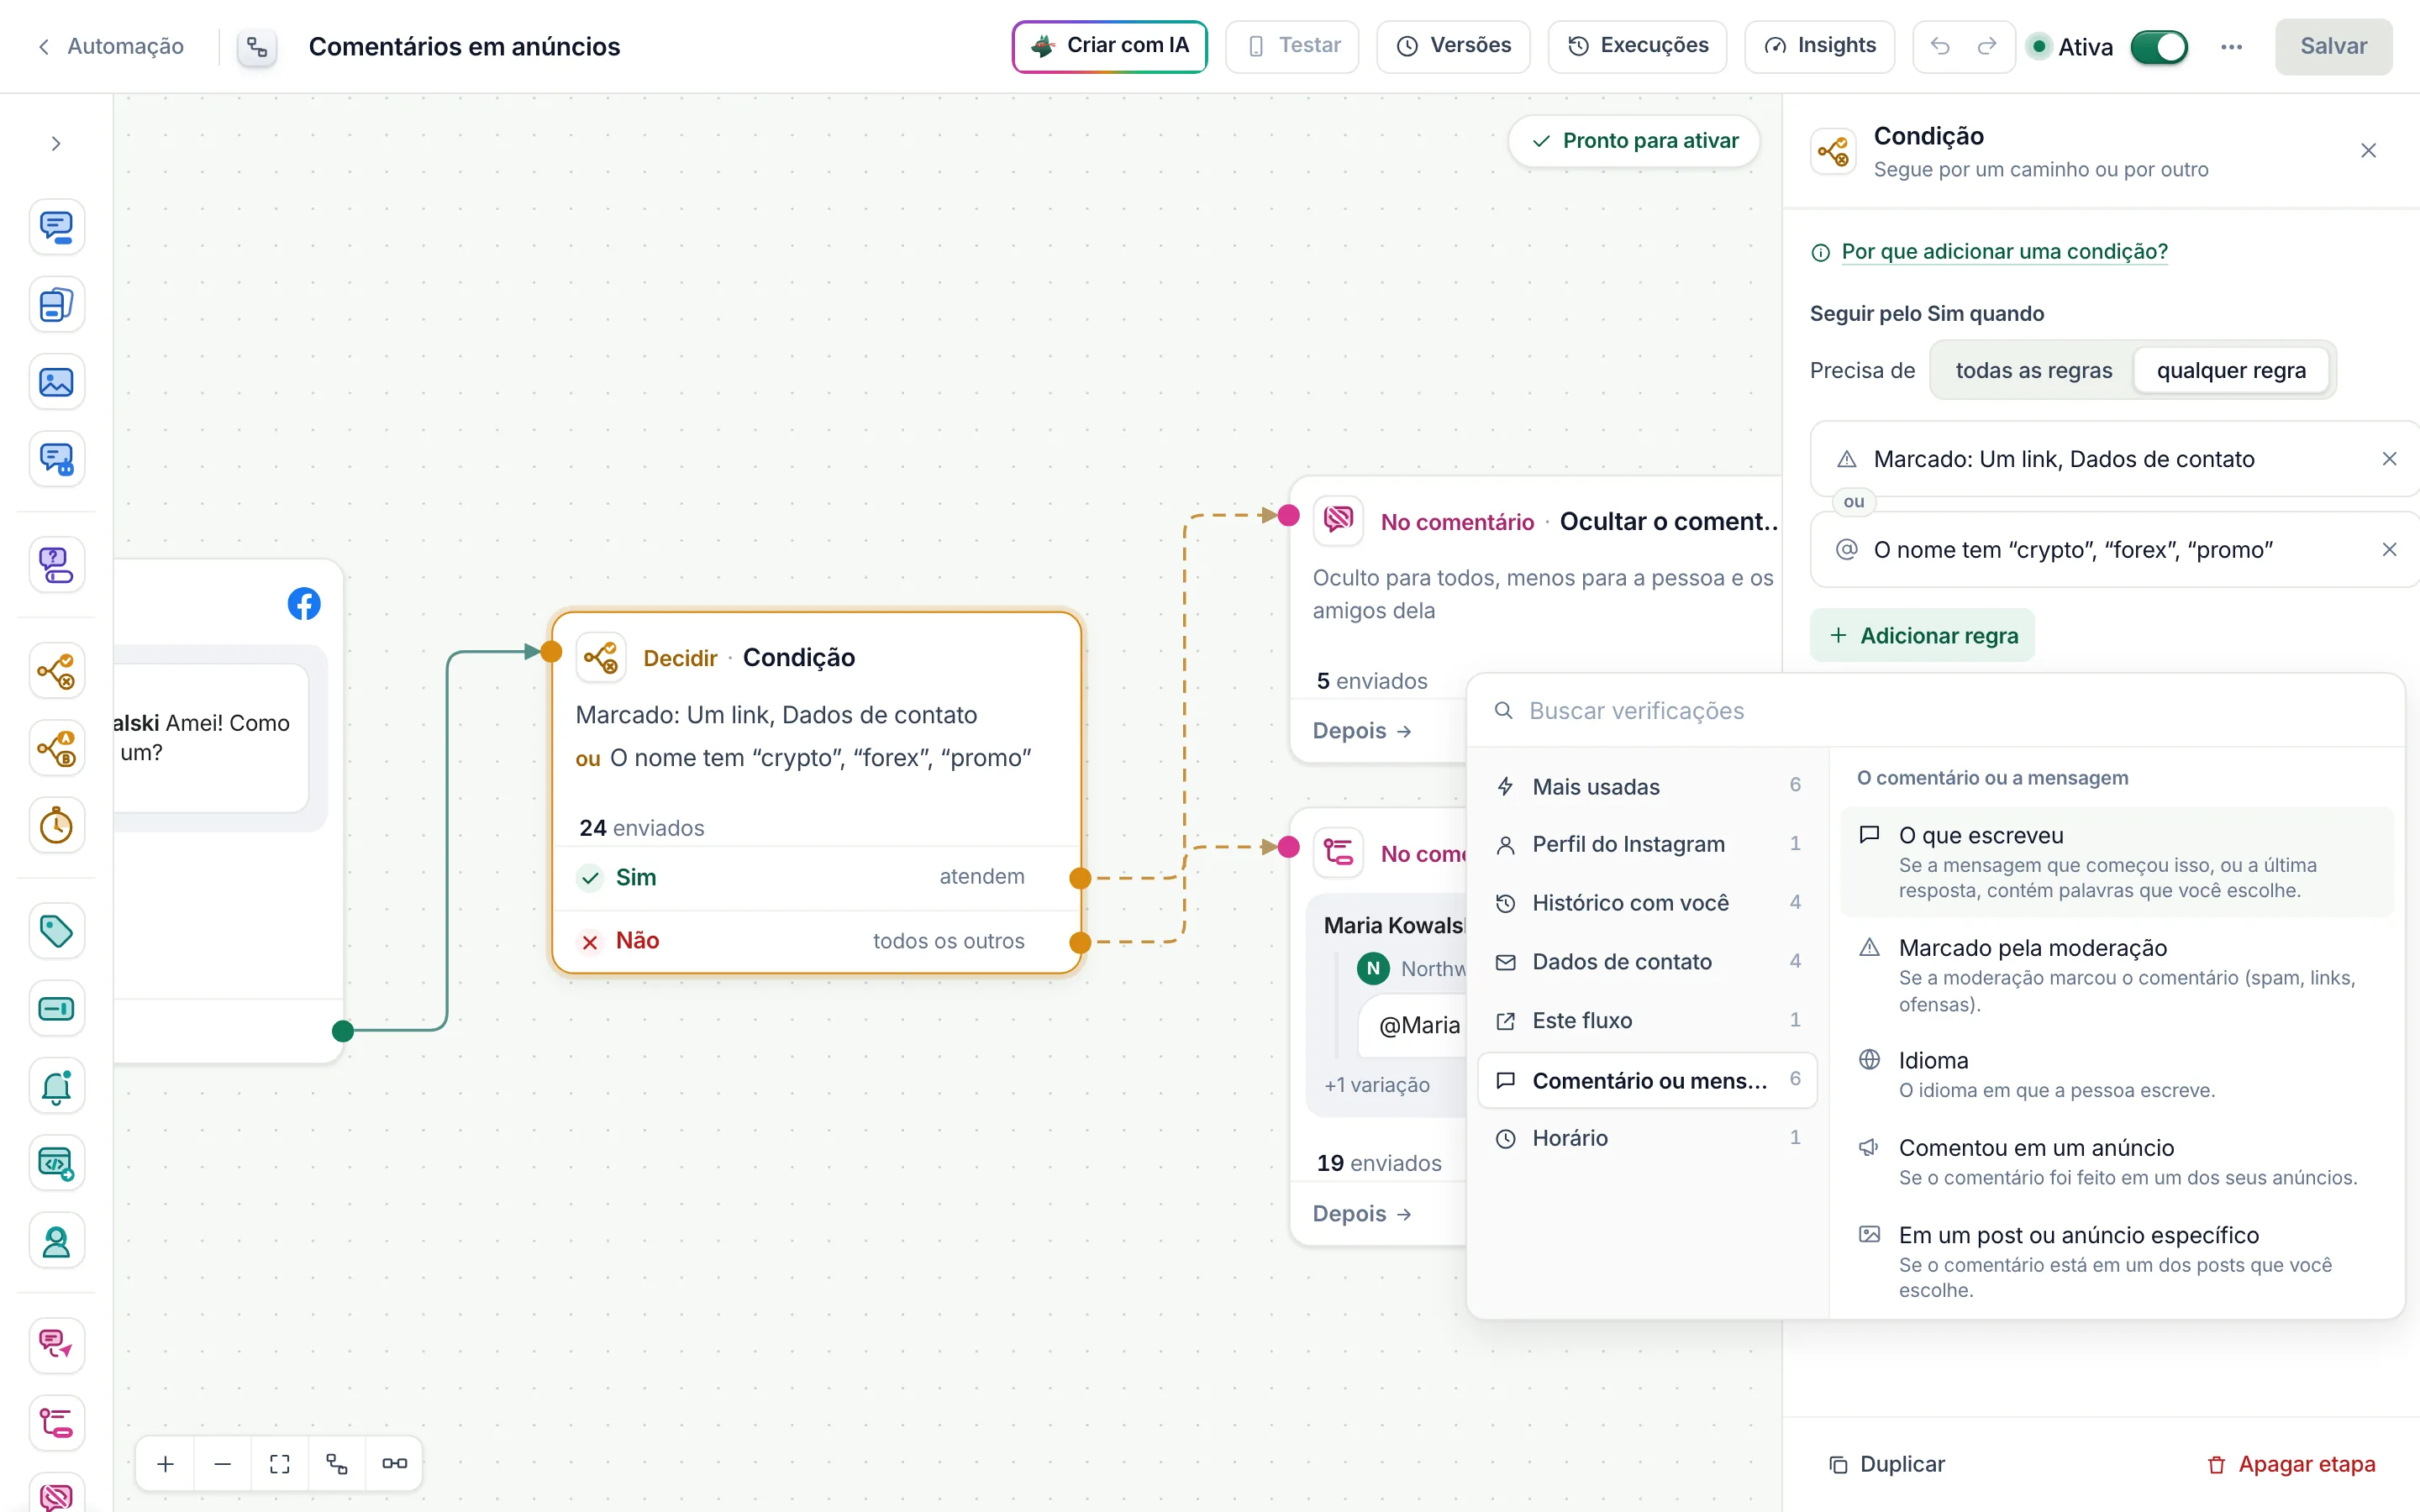The image size is (2420, 1512).
Task: Expand the left sidebar with chevron
Action: [56, 144]
